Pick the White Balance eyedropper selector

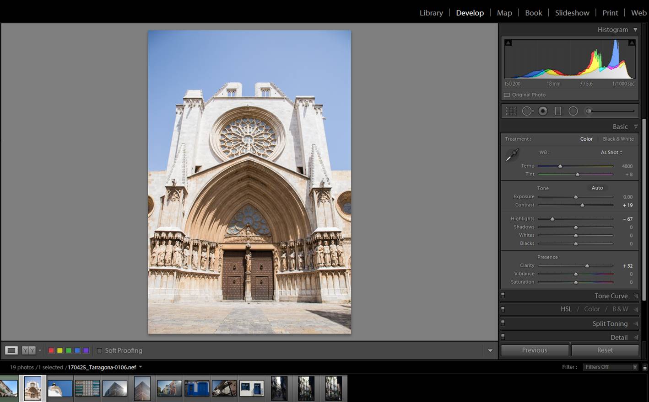(x=512, y=155)
